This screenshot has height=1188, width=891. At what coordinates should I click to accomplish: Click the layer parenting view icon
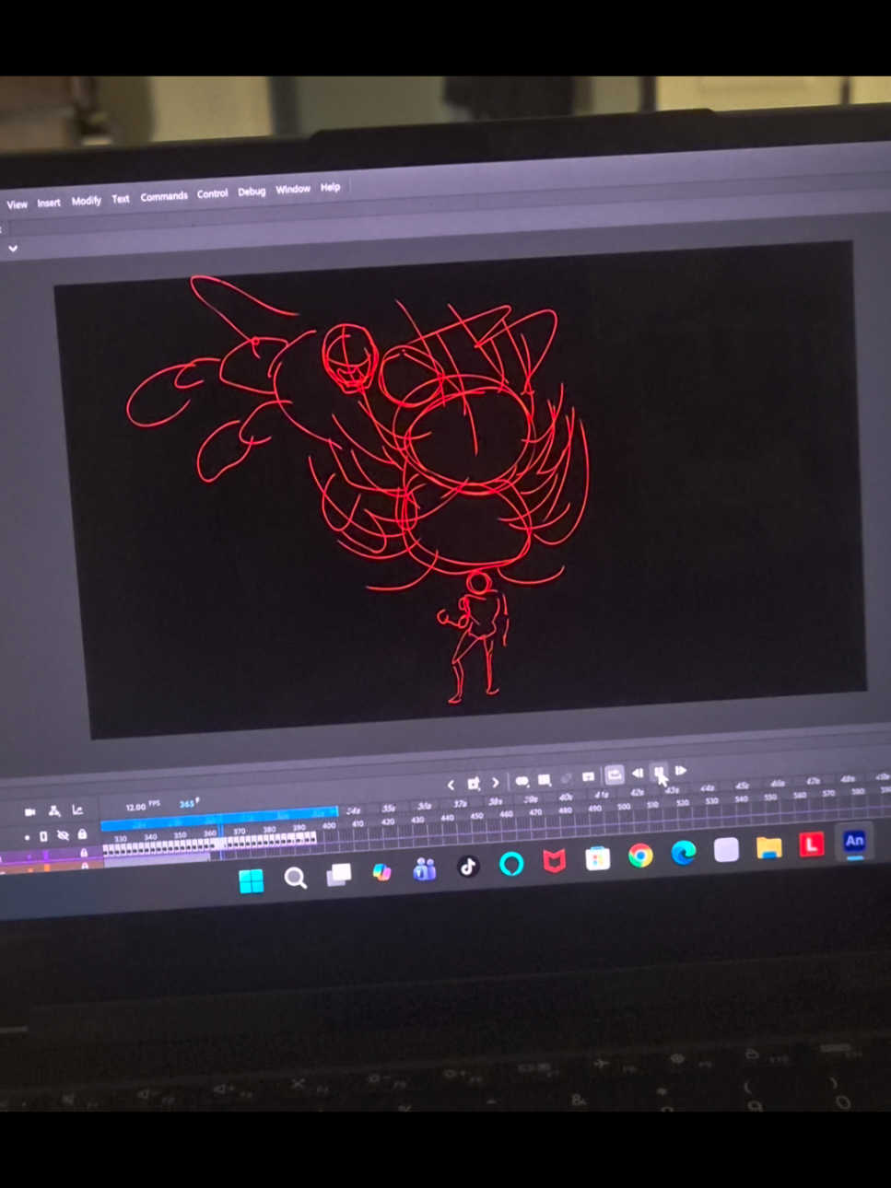click(54, 811)
